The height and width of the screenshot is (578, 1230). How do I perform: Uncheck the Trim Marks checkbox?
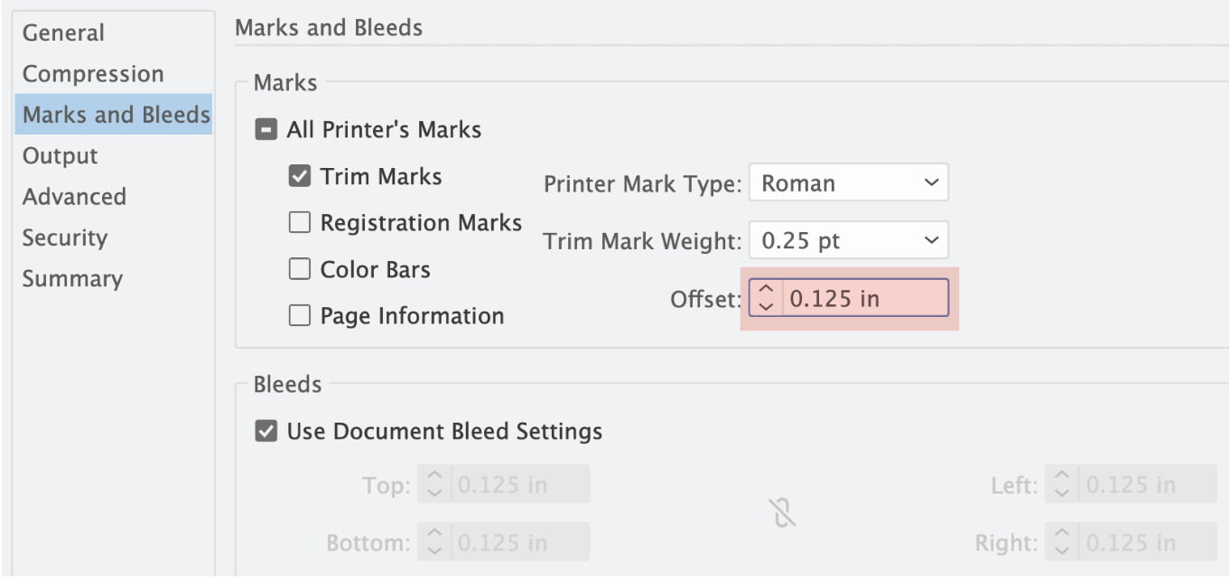coord(299,176)
